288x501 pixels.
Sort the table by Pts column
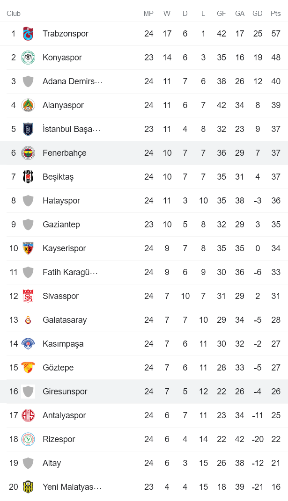click(275, 13)
